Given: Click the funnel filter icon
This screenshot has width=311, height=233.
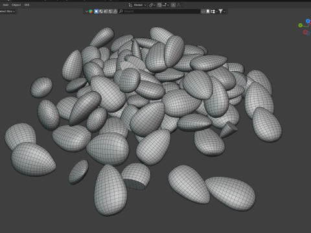Looking at the screenshot, I should click(220, 11).
